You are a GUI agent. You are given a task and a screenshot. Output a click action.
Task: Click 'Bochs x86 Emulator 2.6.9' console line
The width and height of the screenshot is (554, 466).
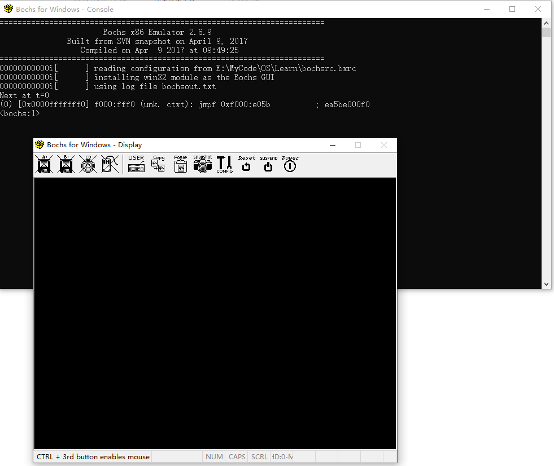coord(157,32)
